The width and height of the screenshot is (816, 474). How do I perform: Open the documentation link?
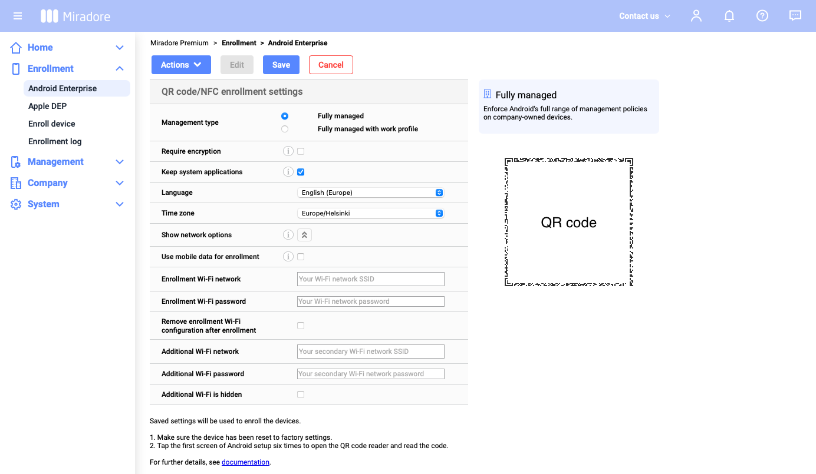245,462
